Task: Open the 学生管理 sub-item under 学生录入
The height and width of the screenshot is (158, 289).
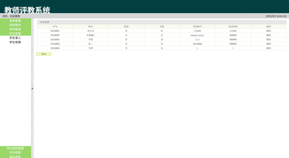Action: pyautogui.click(x=15, y=42)
